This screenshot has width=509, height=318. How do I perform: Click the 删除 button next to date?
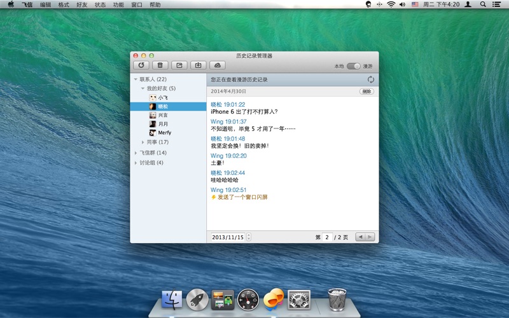click(x=366, y=92)
